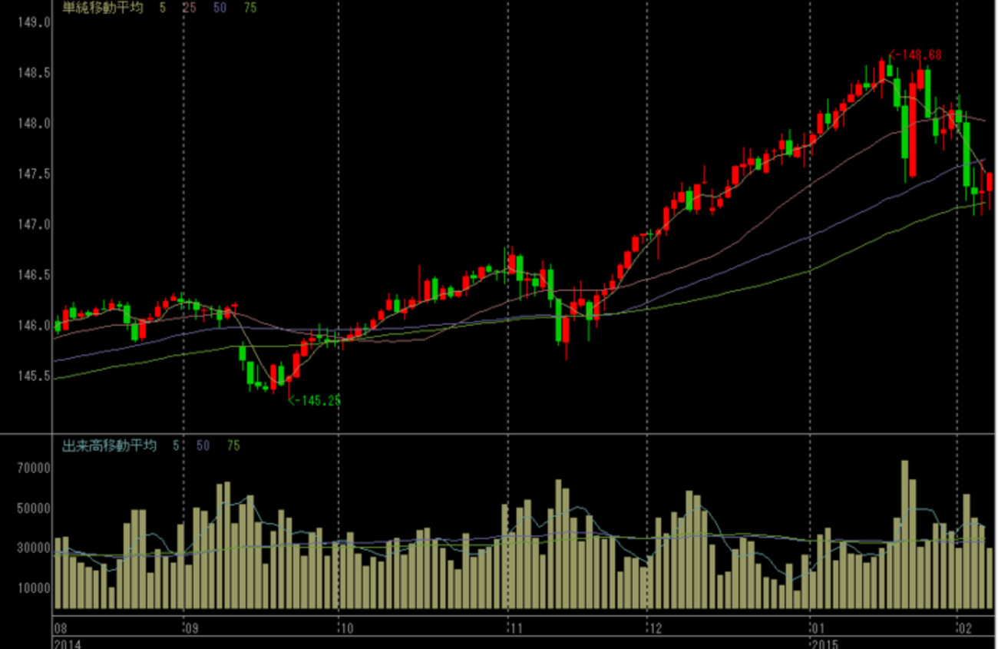Select the 75-period value in 出来高移動平均 legend
Image resolution: width=998 pixels, height=649 pixels.
pos(232,445)
